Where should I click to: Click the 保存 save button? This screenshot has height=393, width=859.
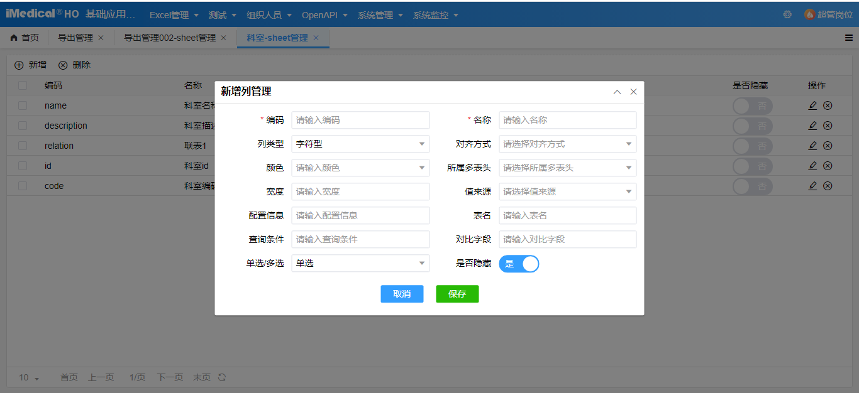coord(457,294)
